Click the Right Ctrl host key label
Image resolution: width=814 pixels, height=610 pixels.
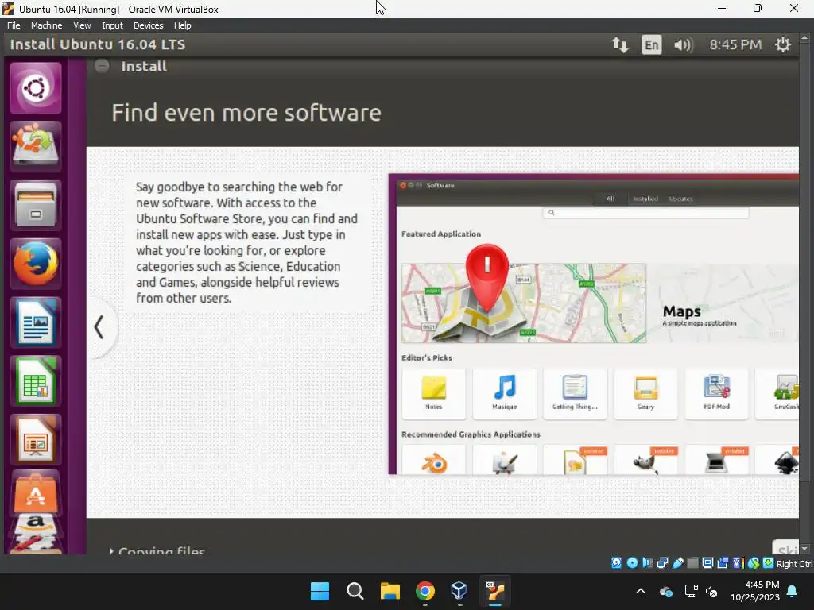[794, 564]
